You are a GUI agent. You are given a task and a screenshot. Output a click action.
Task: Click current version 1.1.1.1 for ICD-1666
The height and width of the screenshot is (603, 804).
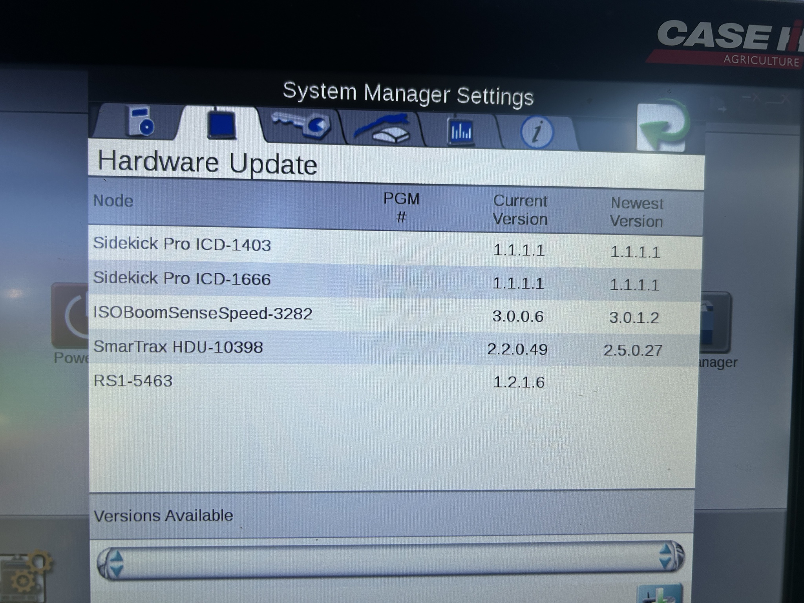[x=518, y=283]
